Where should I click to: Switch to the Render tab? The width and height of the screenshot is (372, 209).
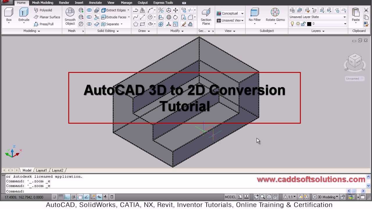tap(64, 3)
